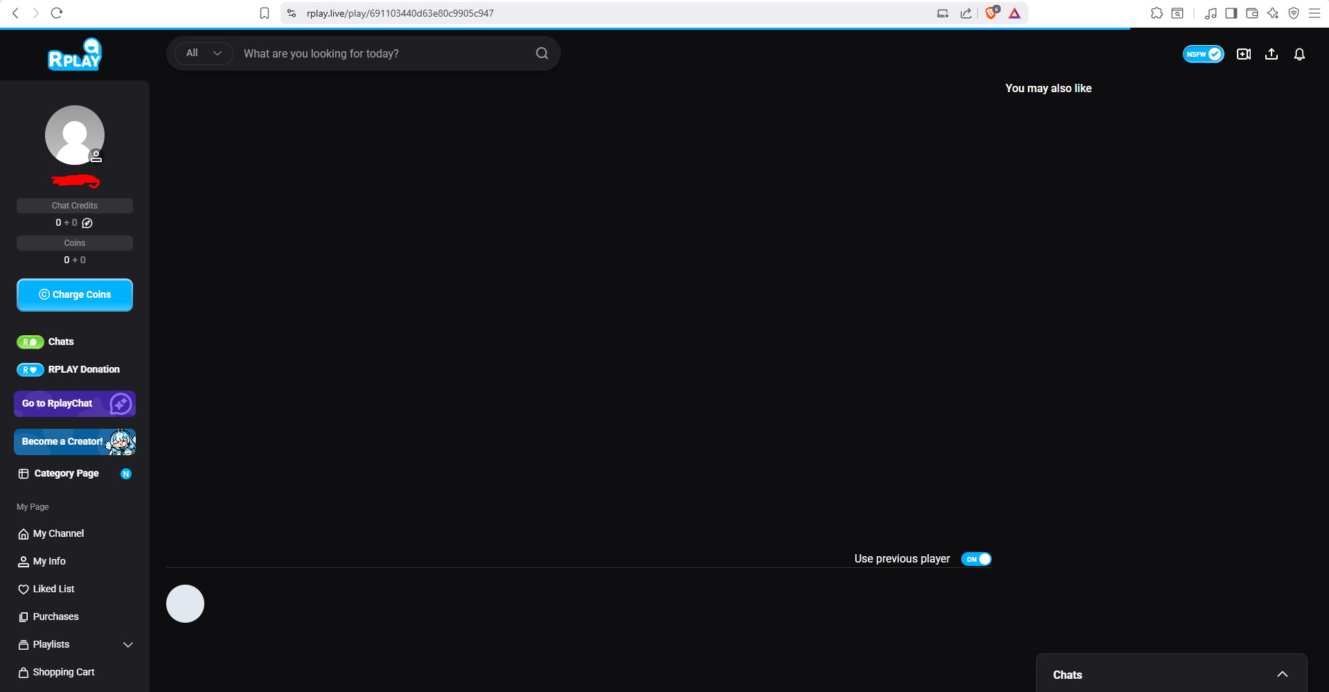Toggle the NSFW content switch
The image size is (1329, 692).
[1204, 54]
